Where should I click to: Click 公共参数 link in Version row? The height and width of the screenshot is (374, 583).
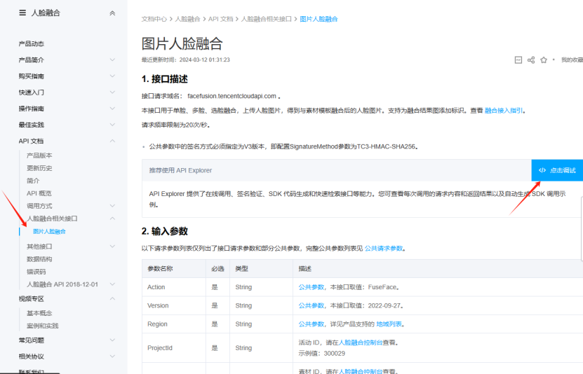click(311, 306)
